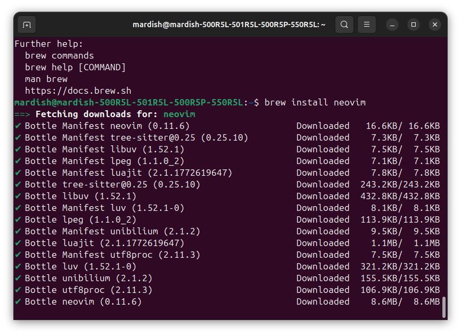
Task: Click 'Bottle Manifest luv (1.52.1-0)' line
Action: 105,208
